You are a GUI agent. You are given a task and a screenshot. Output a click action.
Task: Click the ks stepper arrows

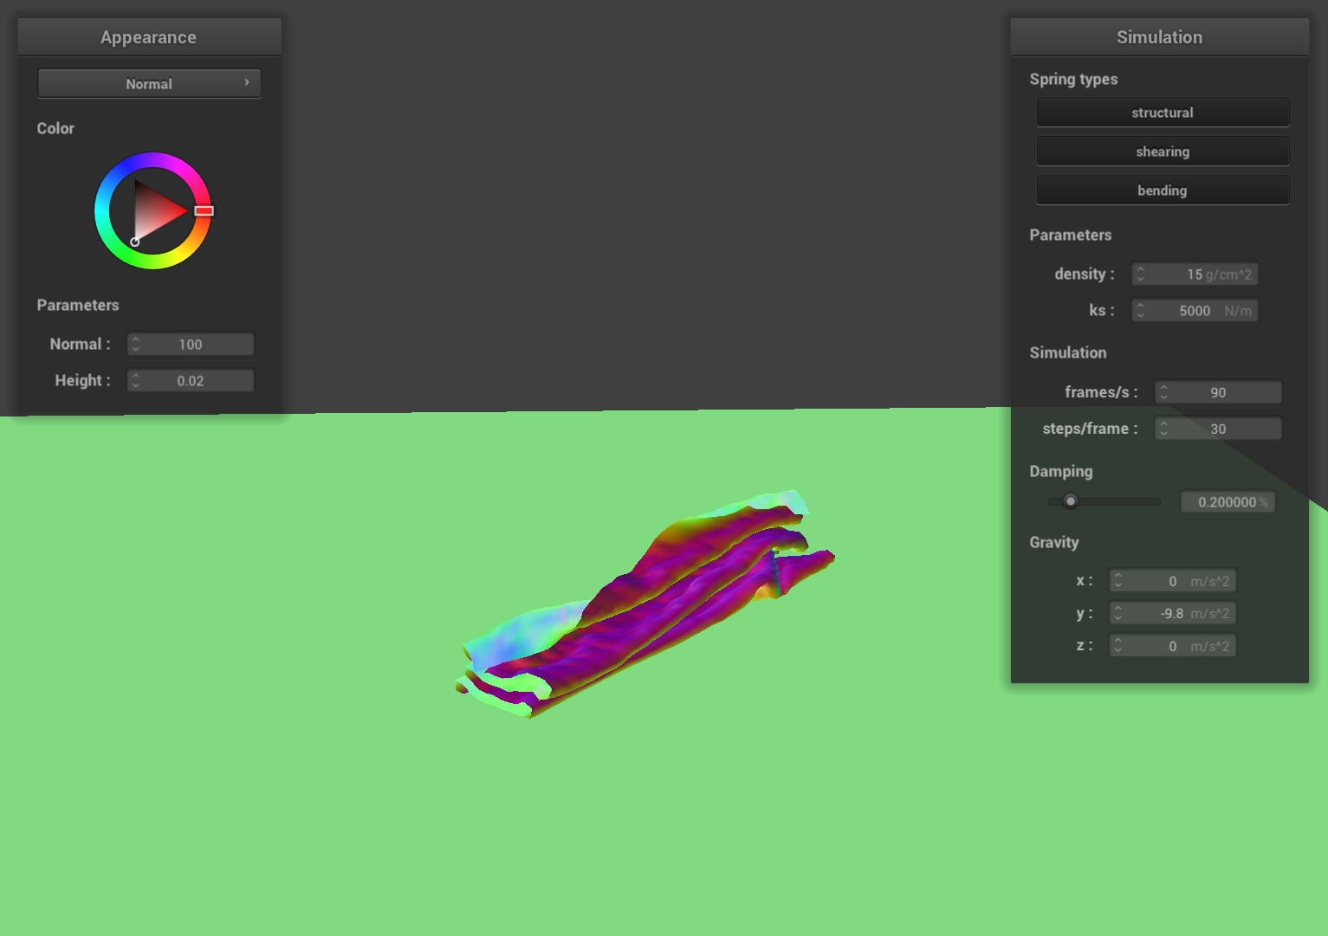(1141, 311)
